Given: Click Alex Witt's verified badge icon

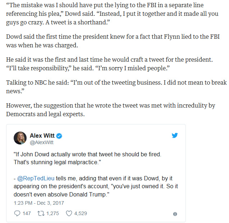Looking at the screenshot, I should (59, 136).
